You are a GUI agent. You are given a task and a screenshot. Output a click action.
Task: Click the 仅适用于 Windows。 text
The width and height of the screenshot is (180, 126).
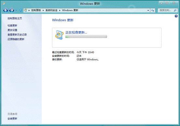[x=88, y=59]
